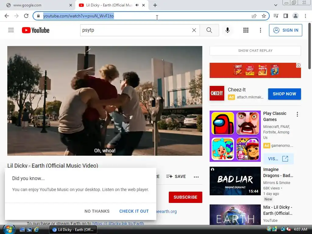Reload the page with the refresh icon

coord(26,16)
